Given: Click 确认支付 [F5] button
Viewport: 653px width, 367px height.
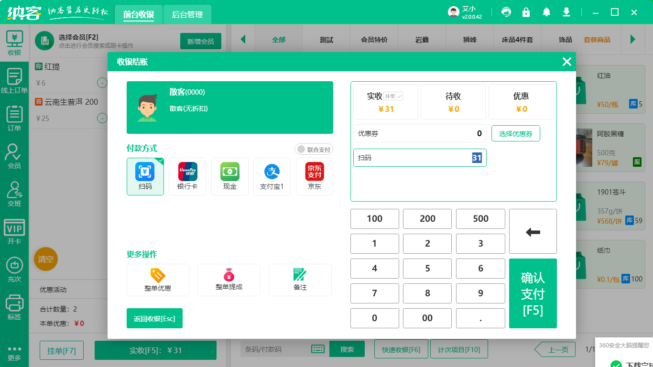Looking at the screenshot, I should coord(533,293).
